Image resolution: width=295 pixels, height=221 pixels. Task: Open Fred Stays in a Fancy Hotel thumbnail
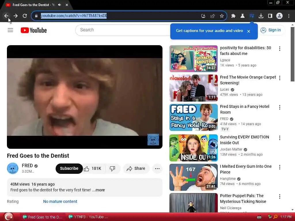pyautogui.click(x=193, y=117)
